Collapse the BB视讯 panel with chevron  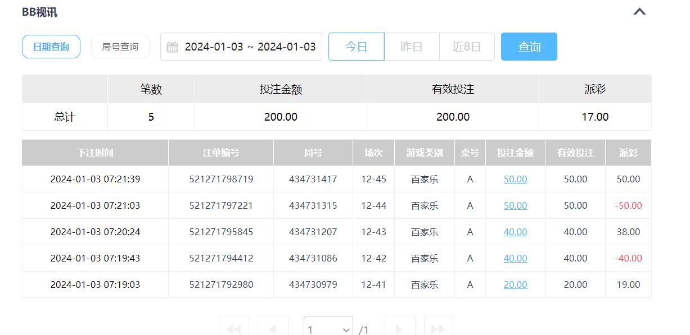pos(639,12)
